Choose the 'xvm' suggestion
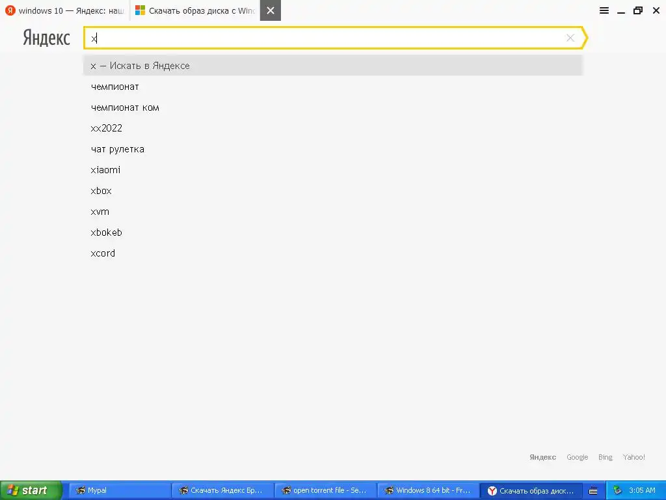The height and width of the screenshot is (500, 666). tap(333, 212)
